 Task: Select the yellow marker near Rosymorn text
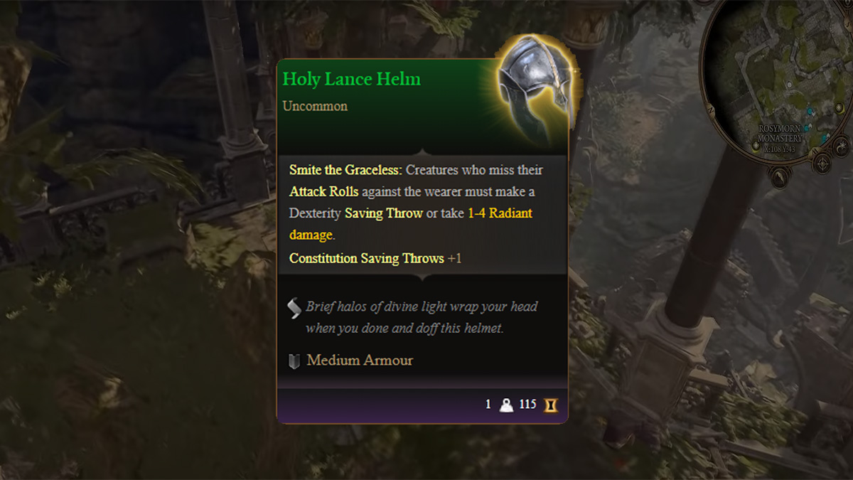click(x=756, y=146)
